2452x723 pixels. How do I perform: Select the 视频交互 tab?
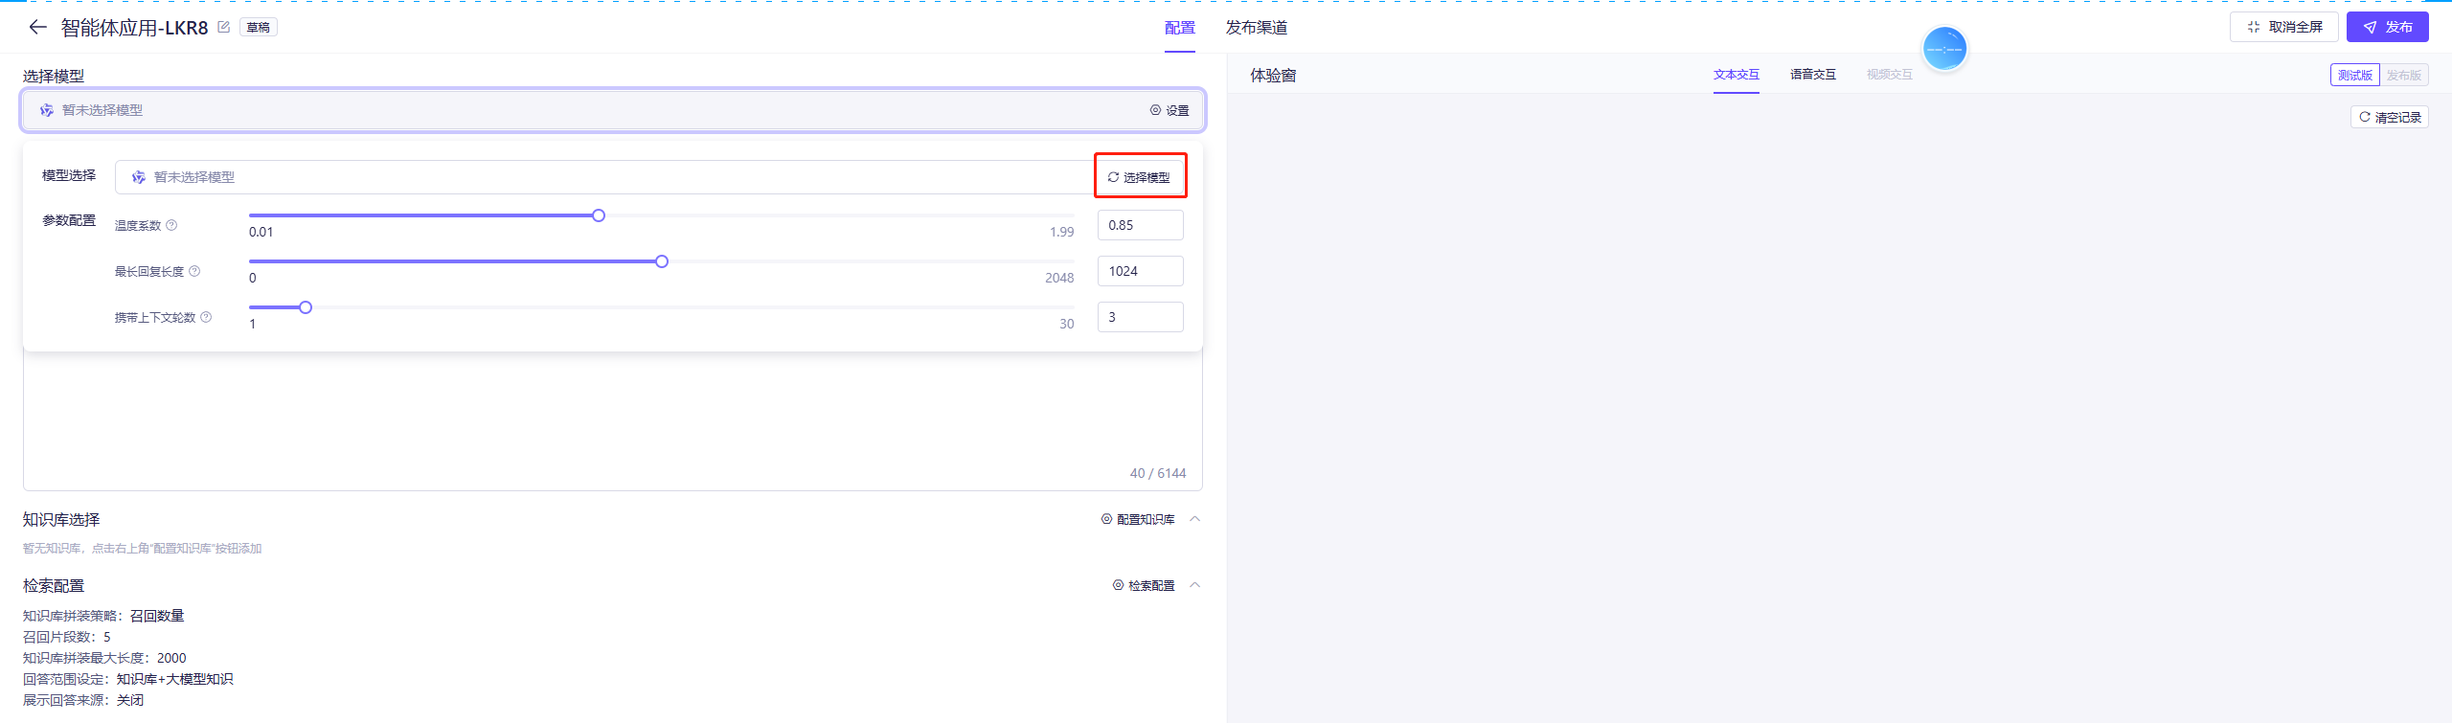point(1889,75)
